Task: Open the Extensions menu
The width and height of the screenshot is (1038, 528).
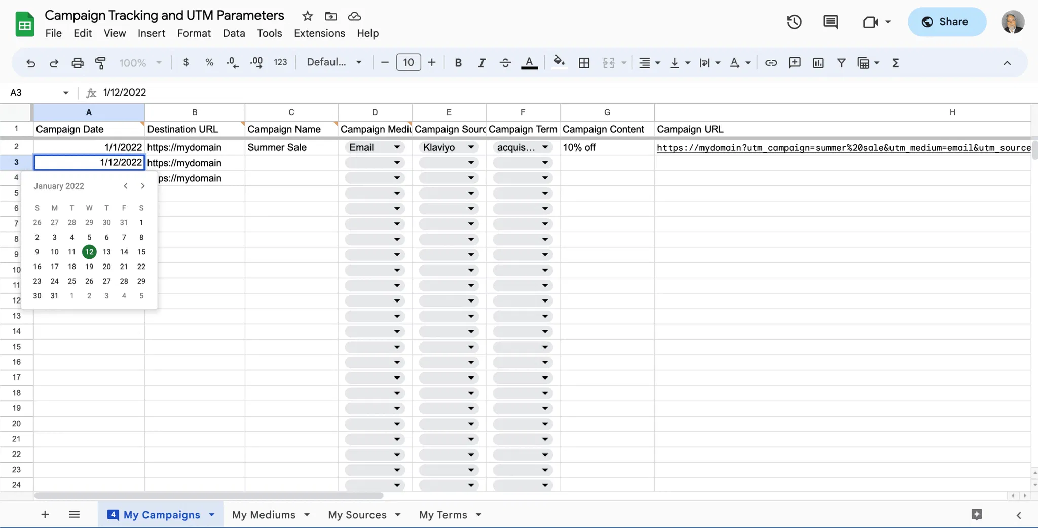Action: (x=319, y=33)
